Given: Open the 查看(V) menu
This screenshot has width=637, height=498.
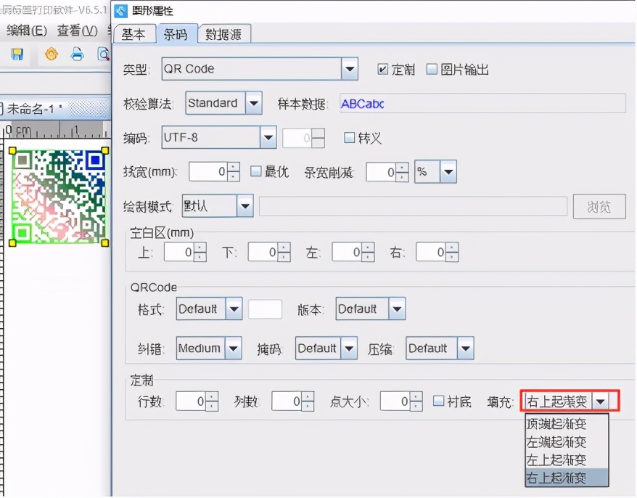Looking at the screenshot, I should [77, 30].
